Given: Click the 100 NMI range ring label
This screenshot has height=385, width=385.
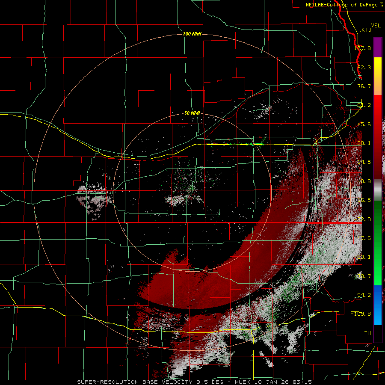Looking at the screenshot, I should click(x=192, y=34).
